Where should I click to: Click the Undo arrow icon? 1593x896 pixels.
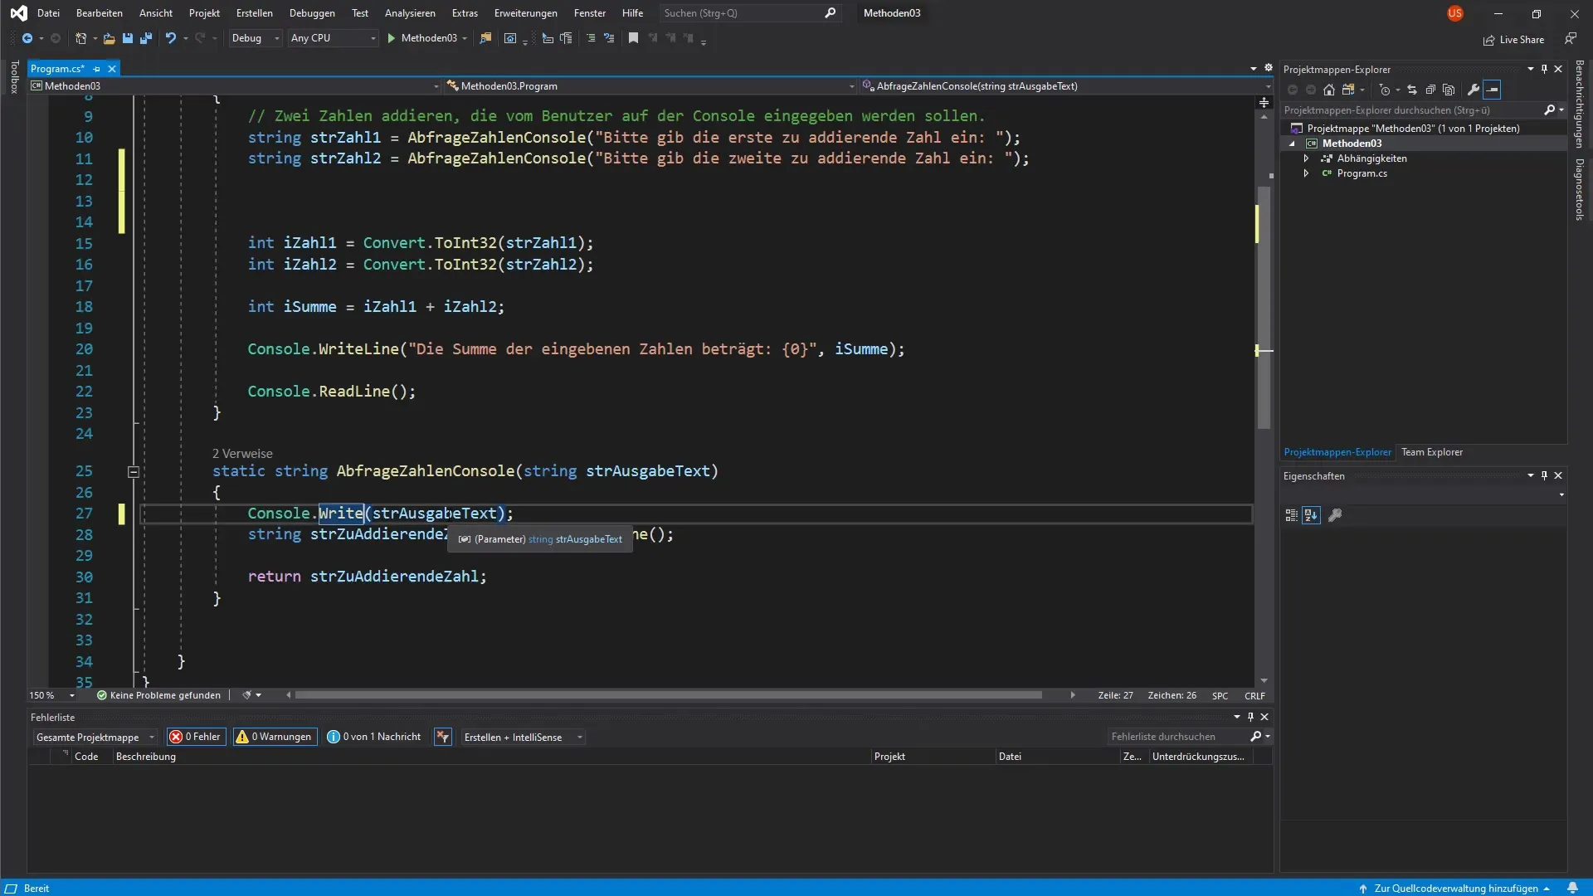(171, 38)
